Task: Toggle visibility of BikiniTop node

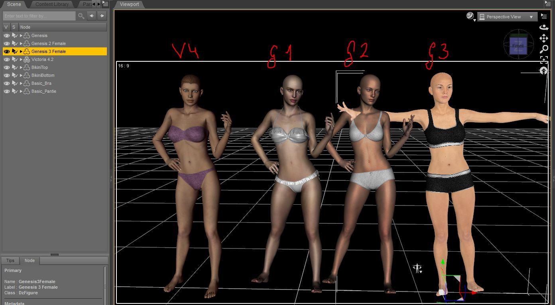Action: point(6,67)
